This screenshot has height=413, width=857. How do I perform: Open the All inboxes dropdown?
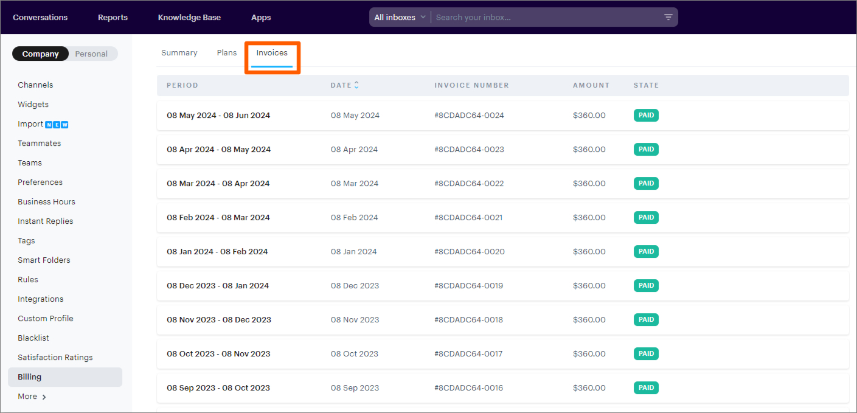click(x=400, y=17)
